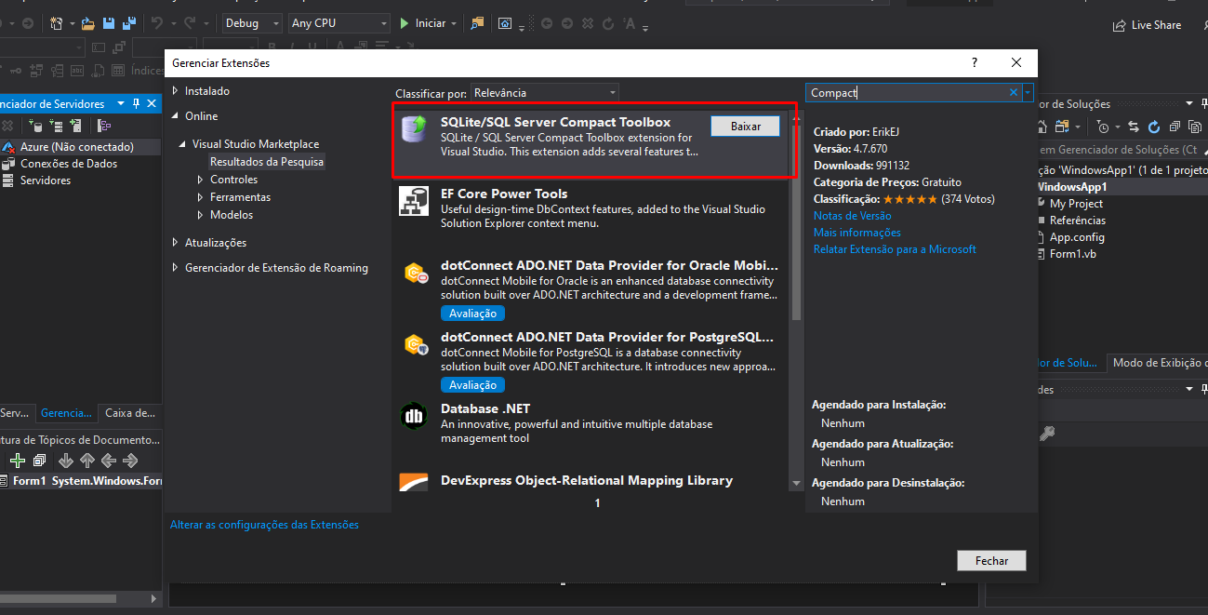
Task: Click the Avaliação badge under PostgreSQL provider
Action: coord(472,385)
